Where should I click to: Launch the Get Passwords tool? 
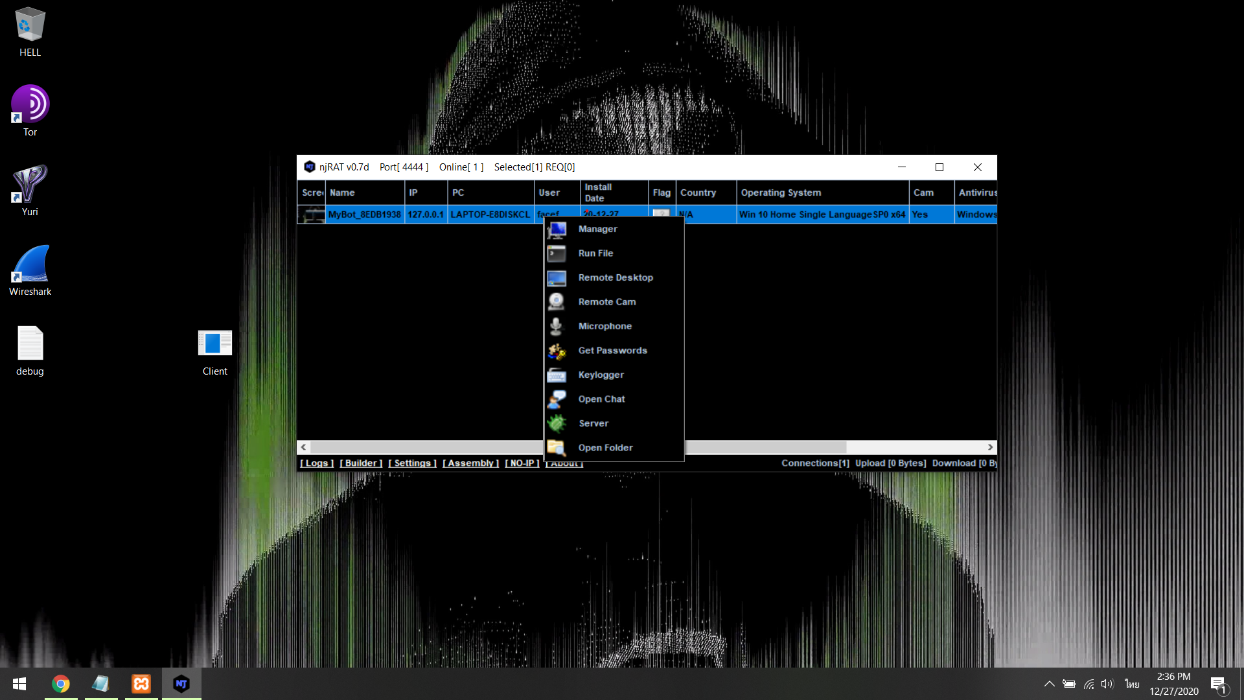click(x=612, y=350)
